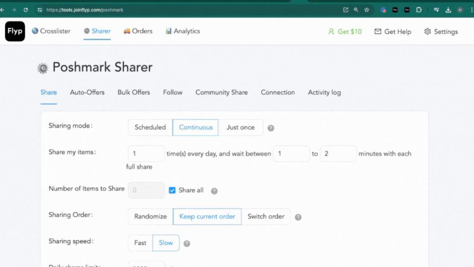Click the Flyp logo
474x267 pixels.
(x=15, y=31)
